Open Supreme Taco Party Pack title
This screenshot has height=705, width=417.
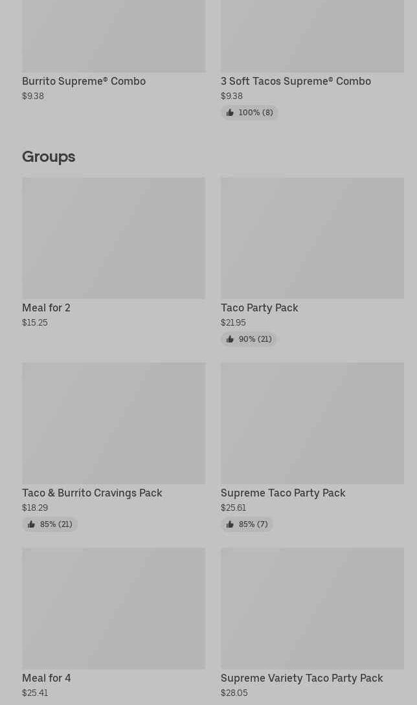(283, 493)
